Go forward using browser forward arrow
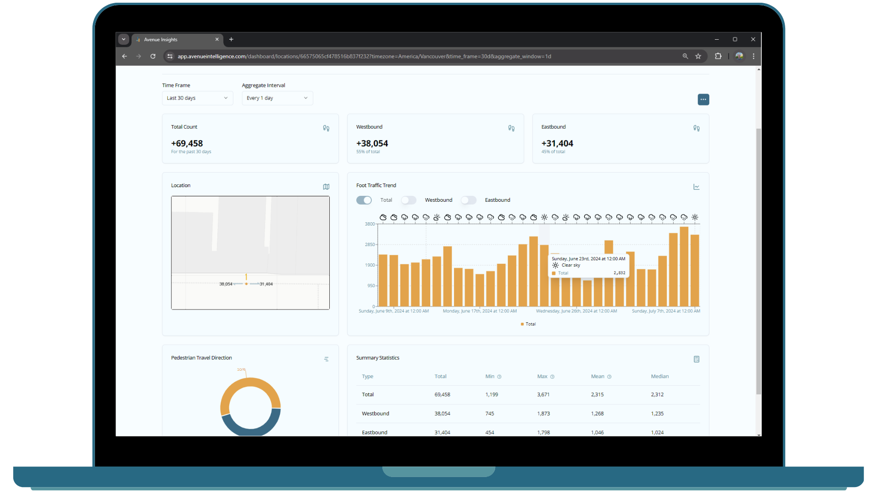877x493 pixels. click(x=138, y=56)
